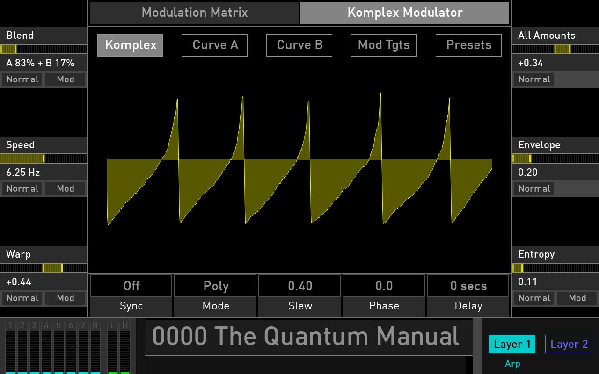Image resolution: width=599 pixels, height=374 pixels.
Task: Select the Curve B page
Action: click(299, 45)
